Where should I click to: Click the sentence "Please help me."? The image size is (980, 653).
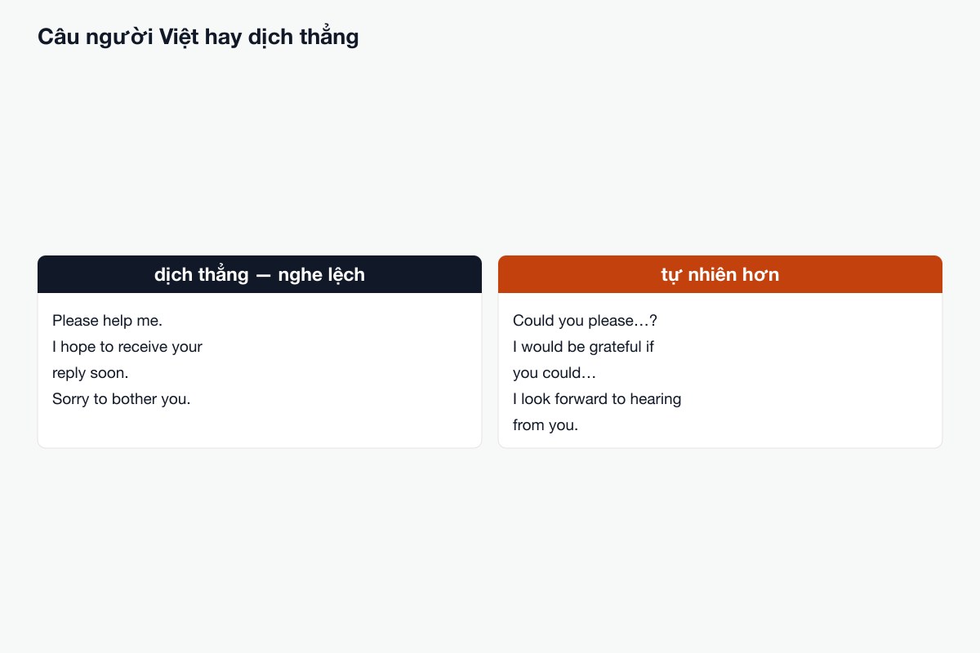pos(107,321)
